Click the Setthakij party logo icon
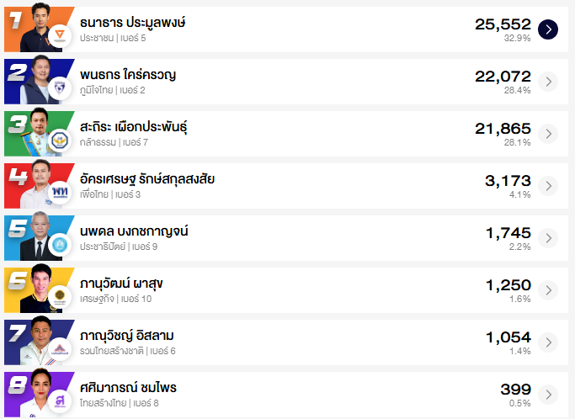The width and height of the screenshot is (575, 419). (x=60, y=296)
